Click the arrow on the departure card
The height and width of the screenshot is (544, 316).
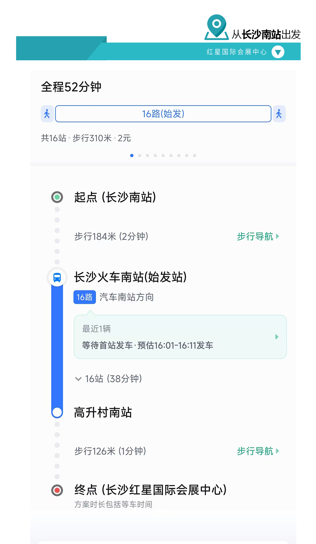tap(277, 337)
